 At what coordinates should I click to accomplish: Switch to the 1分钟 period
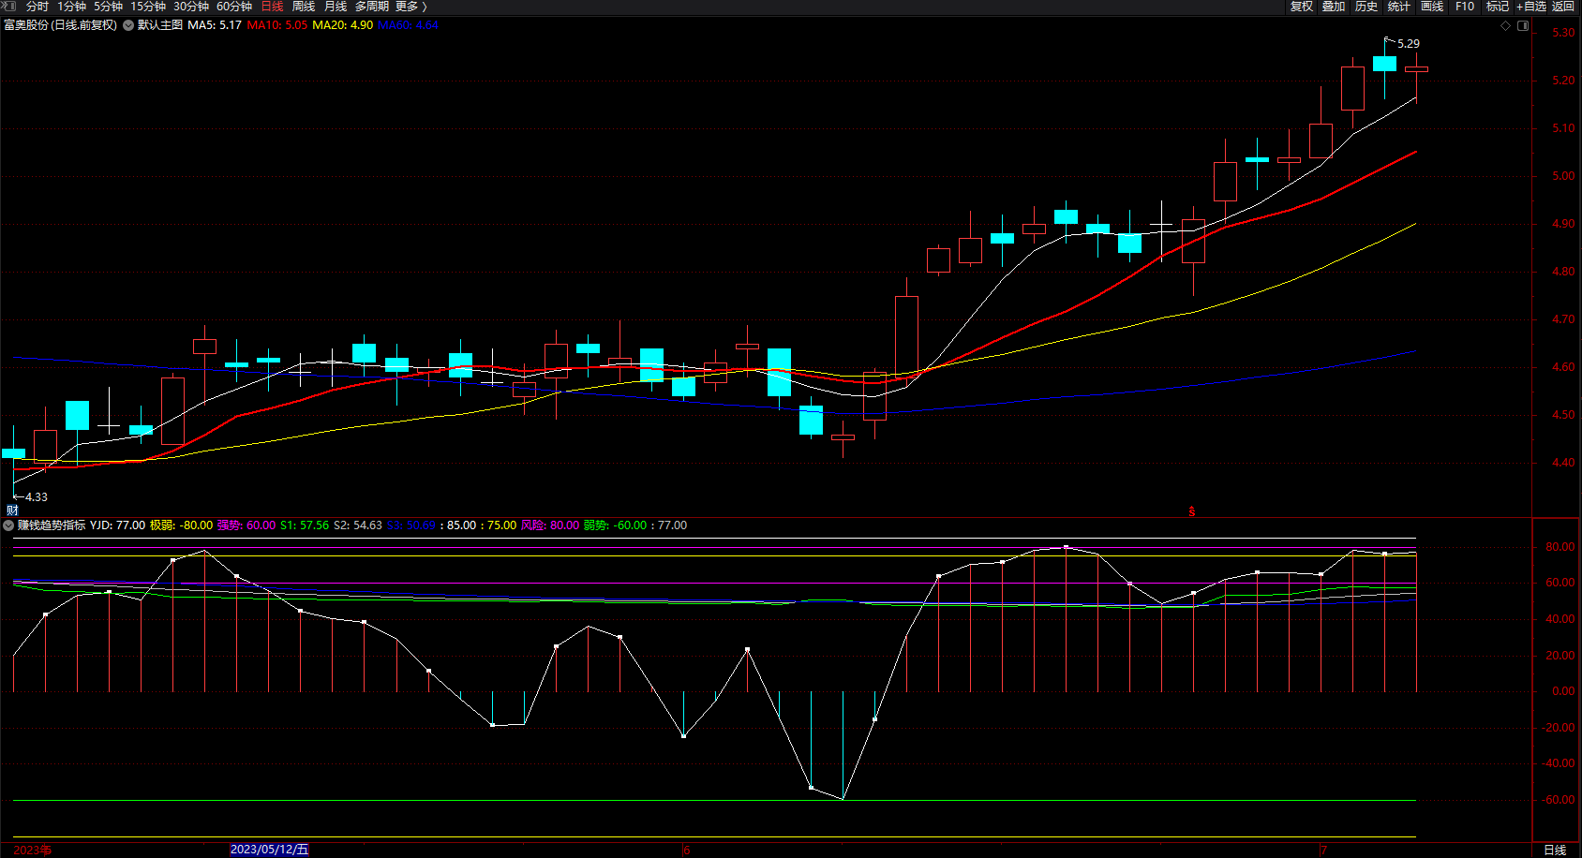(x=72, y=7)
